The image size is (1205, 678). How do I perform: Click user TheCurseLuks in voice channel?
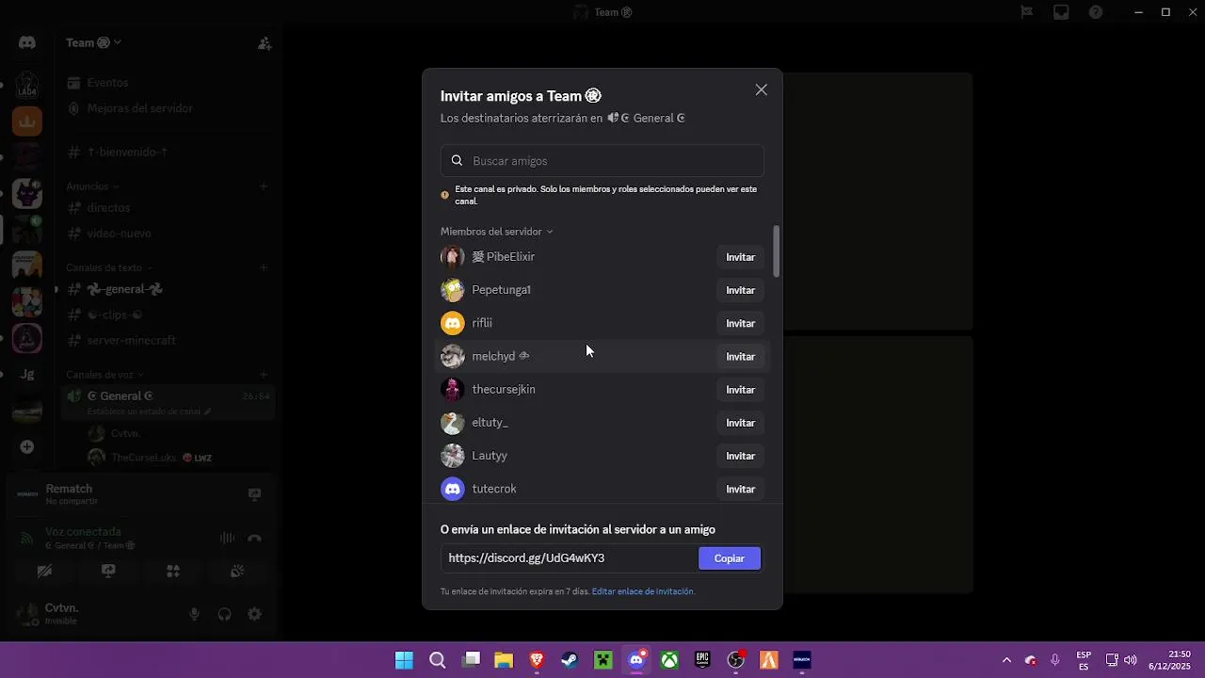143,458
